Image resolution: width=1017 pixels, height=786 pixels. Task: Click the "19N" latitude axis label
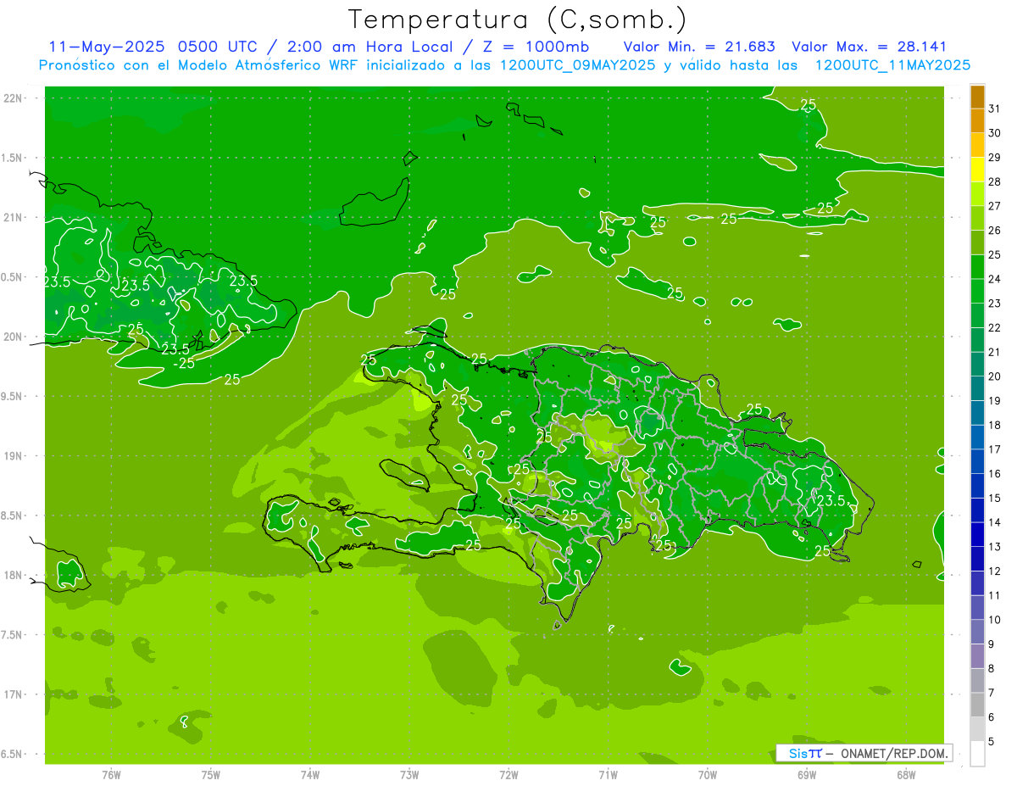pos(13,455)
